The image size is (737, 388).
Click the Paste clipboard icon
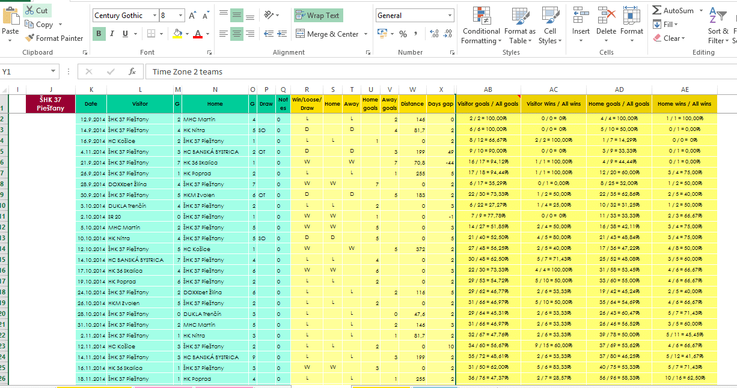[x=10, y=14]
